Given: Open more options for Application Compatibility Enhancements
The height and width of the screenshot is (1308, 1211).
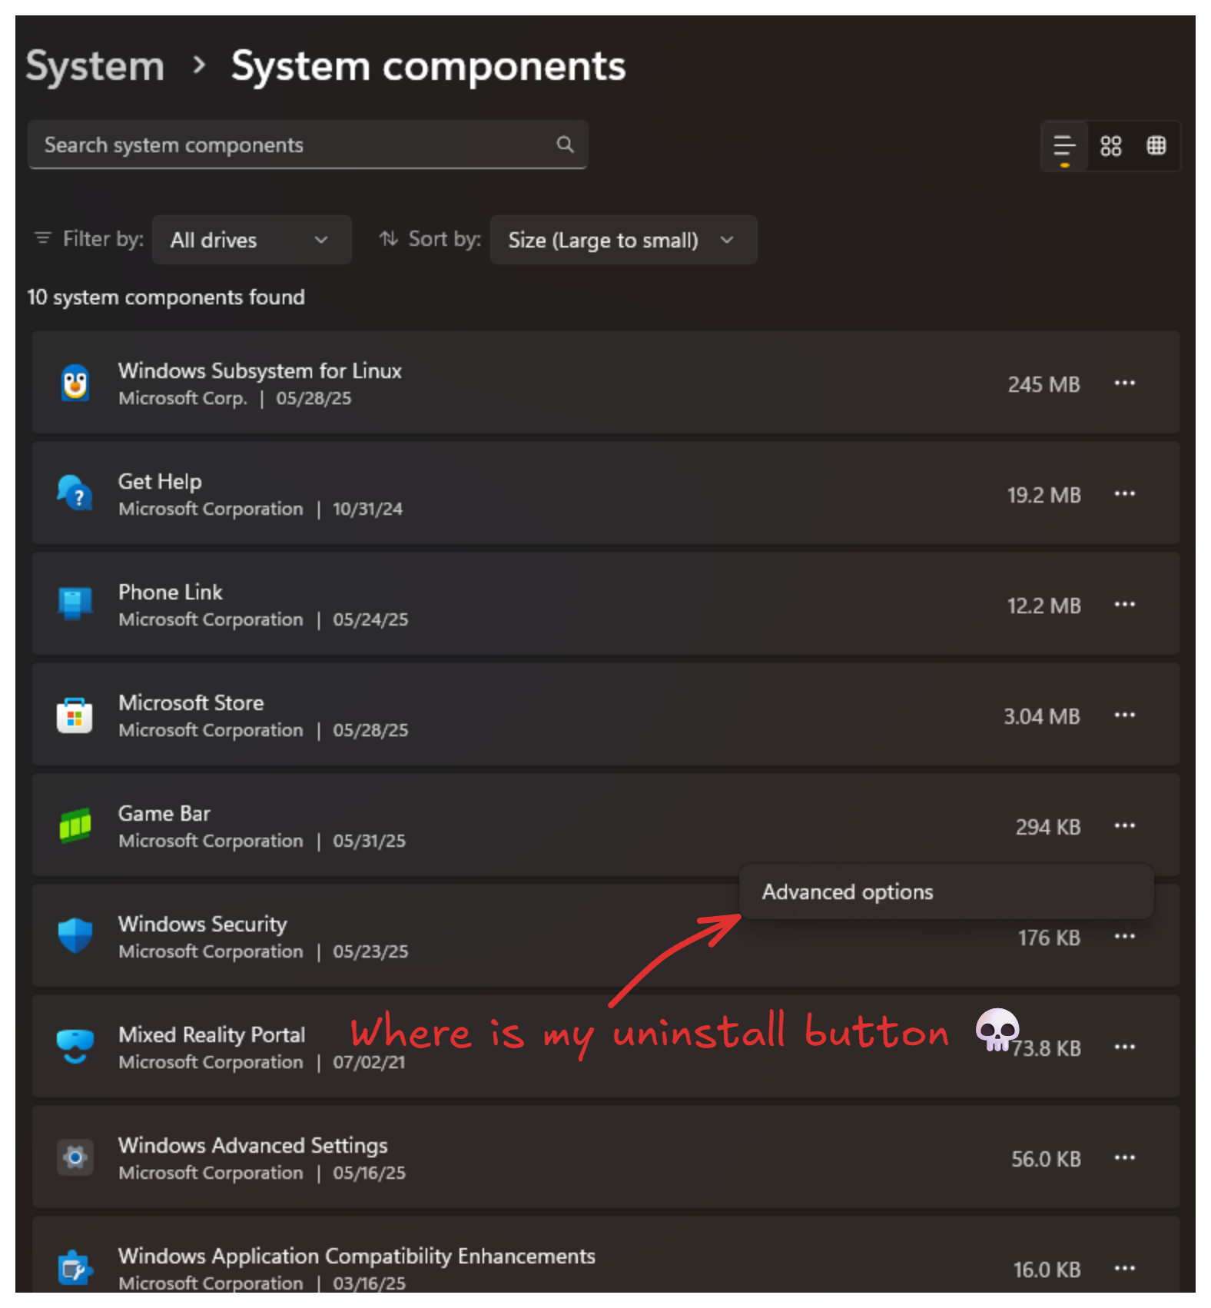Looking at the screenshot, I should coord(1124,1268).
